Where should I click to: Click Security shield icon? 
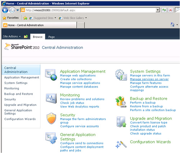[x=51, y=119]
